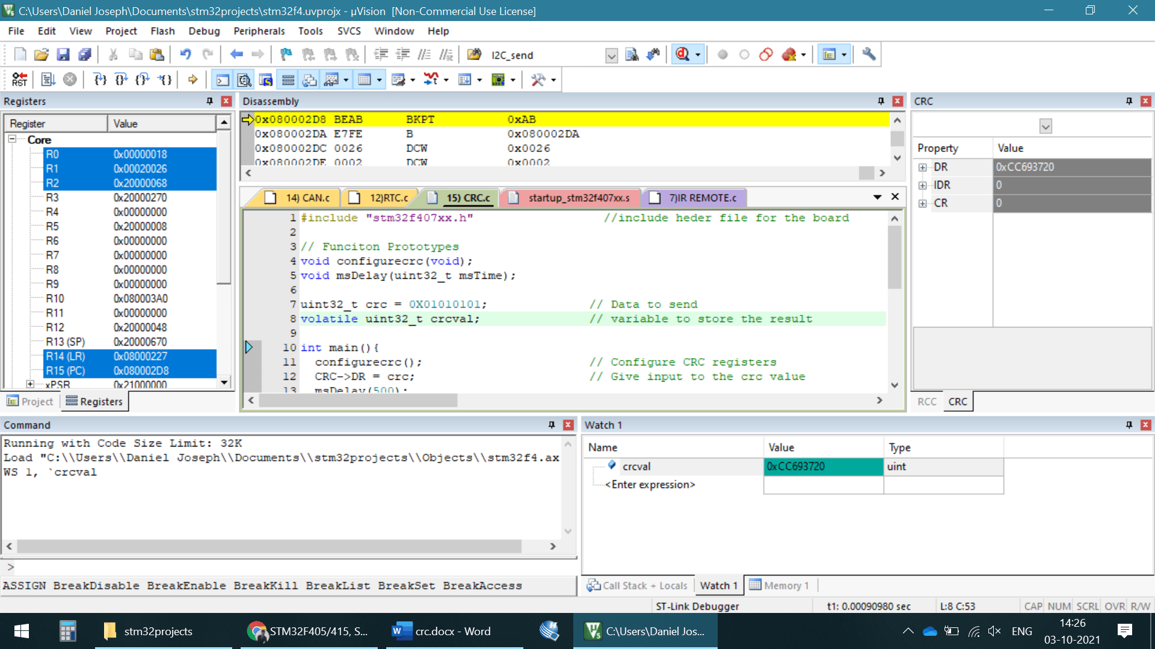Click the Insert Breakpoint red dot icon
Viewport: 1155px width, 649px height.
[x=722, y=55]
